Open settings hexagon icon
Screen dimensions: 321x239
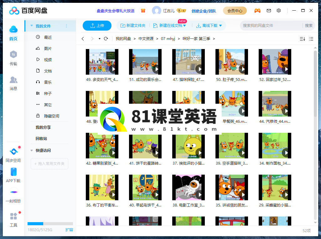279,11
